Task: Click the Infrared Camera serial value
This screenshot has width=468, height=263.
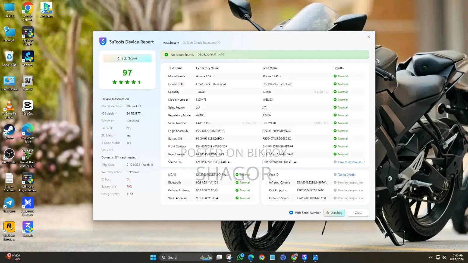Action: click(312, 183)
